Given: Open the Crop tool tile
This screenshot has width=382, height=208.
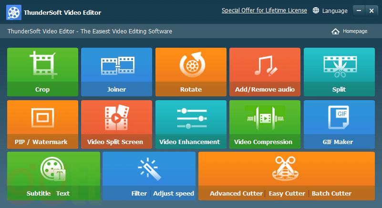Looking at the screenshot, I should click(x=42, y=72).
